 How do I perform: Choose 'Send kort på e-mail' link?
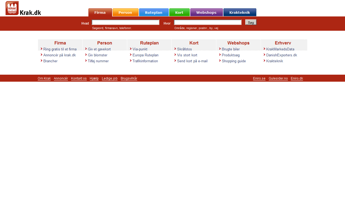coord(192,61)
